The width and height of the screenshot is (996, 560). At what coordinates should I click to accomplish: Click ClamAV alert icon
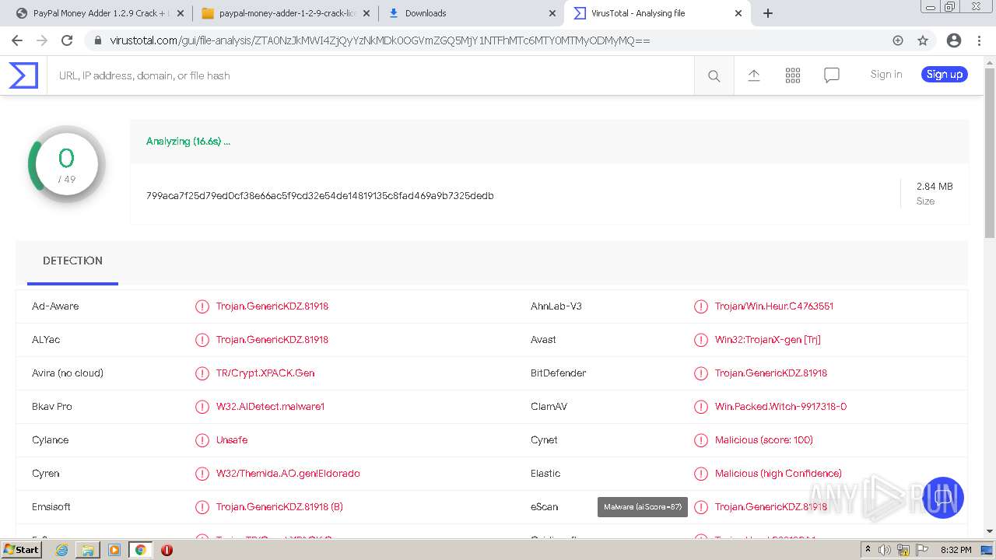(x=701, y=407)
